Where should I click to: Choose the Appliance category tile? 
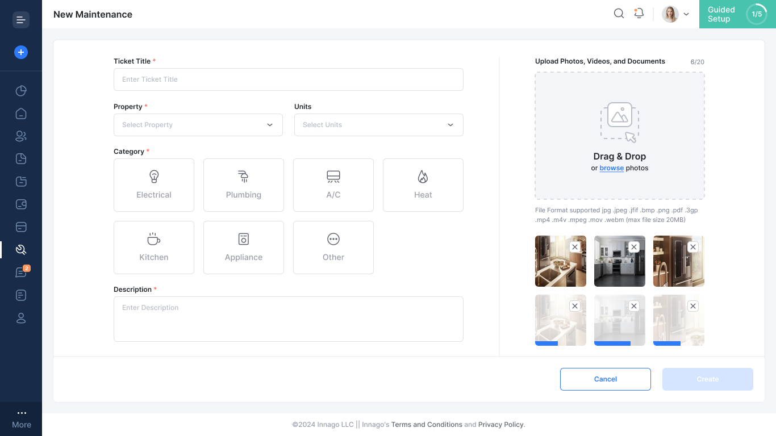click(x=244, y=248)
